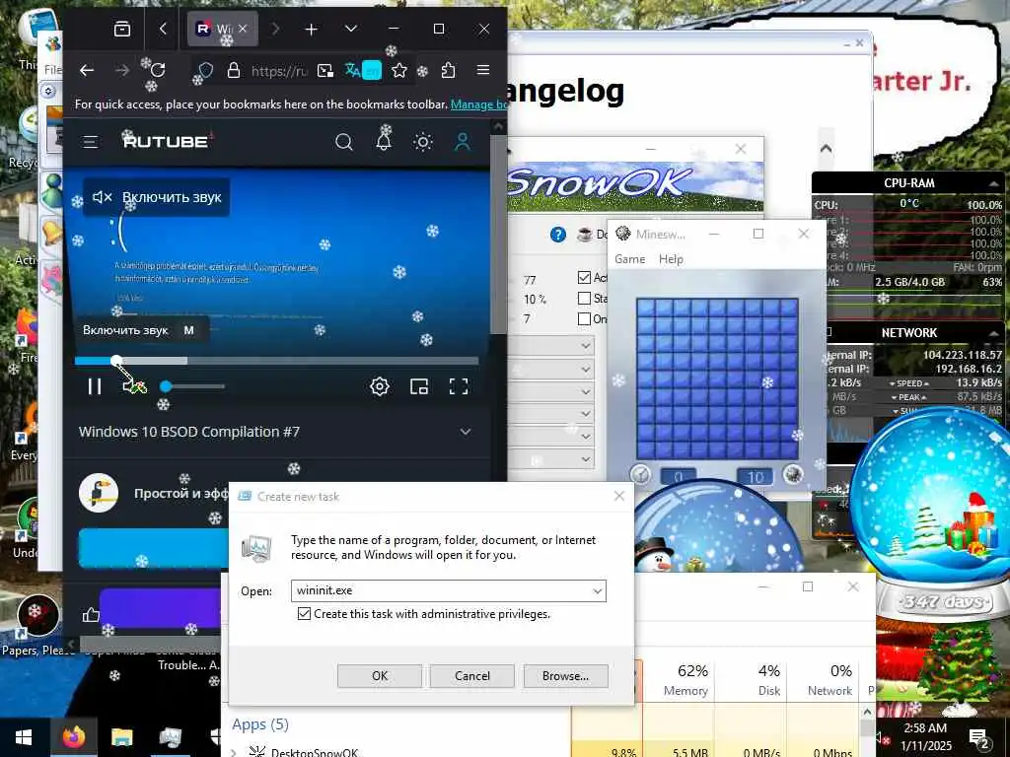Seek on the video progress bar

tap(276, 361)
